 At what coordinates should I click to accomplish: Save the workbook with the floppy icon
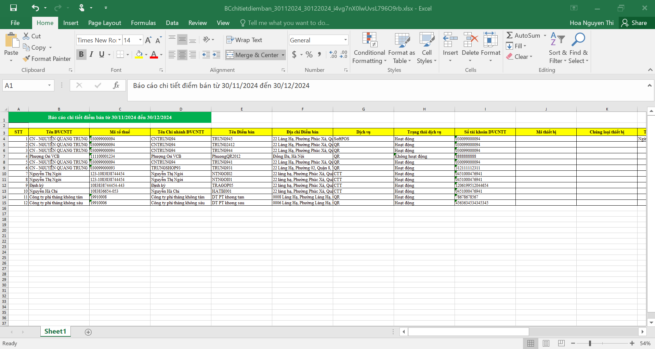(14, 8)
